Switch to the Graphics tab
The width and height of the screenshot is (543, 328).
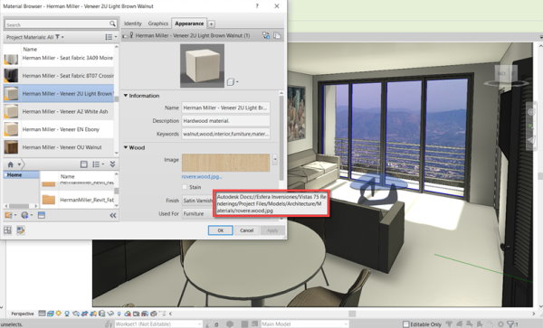157,23
